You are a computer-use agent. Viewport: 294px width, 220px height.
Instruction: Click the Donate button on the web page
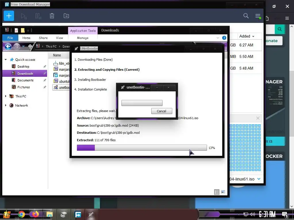point(274,41)
